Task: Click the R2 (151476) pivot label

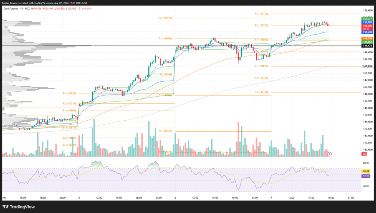Action: (x=165, y=18)
